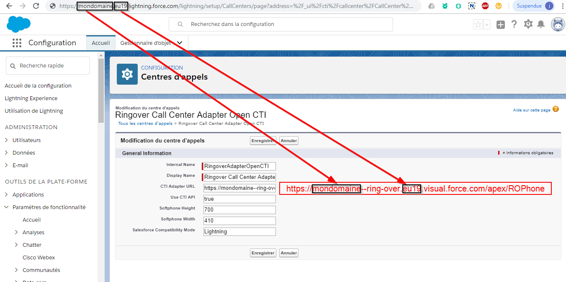The height and width of the screenshot is (282, 566).
Task: Open the user profile avatar
Action: tap(558, 24)
